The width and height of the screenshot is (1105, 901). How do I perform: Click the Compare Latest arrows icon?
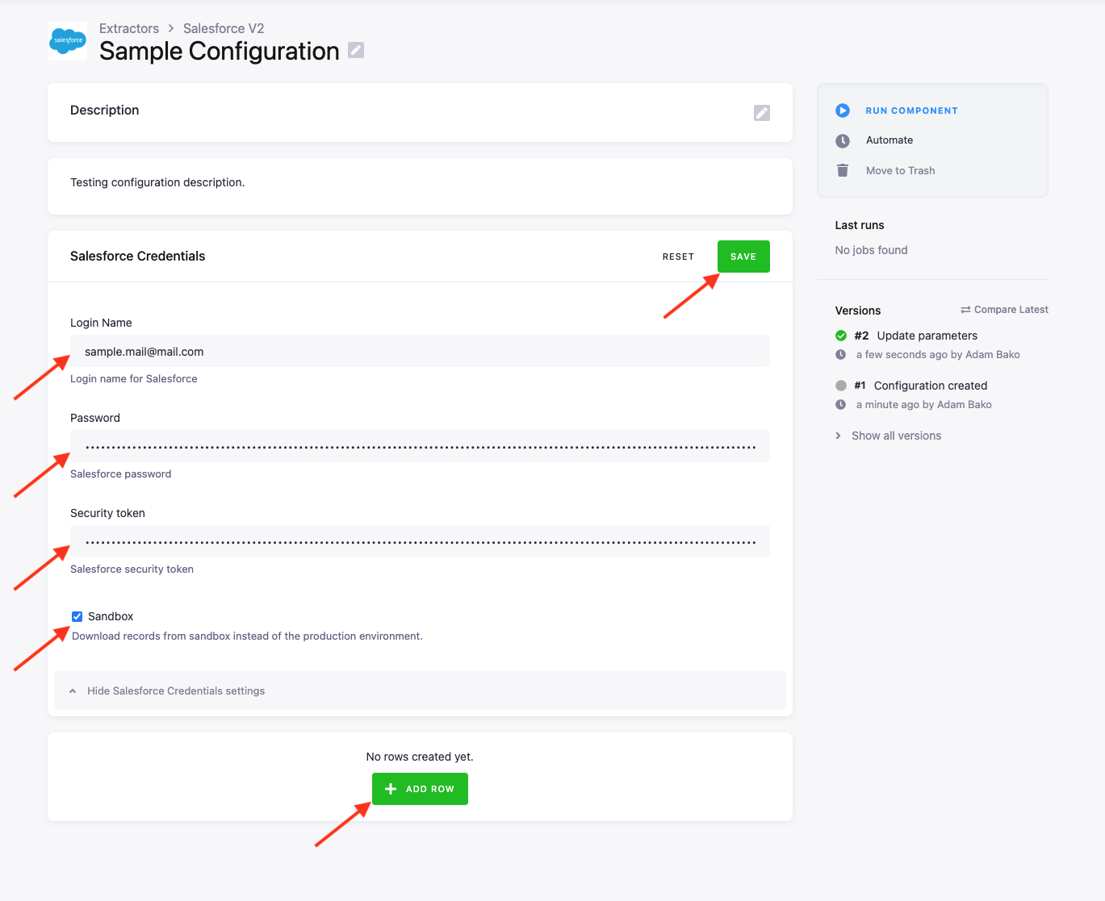point(965,310)
